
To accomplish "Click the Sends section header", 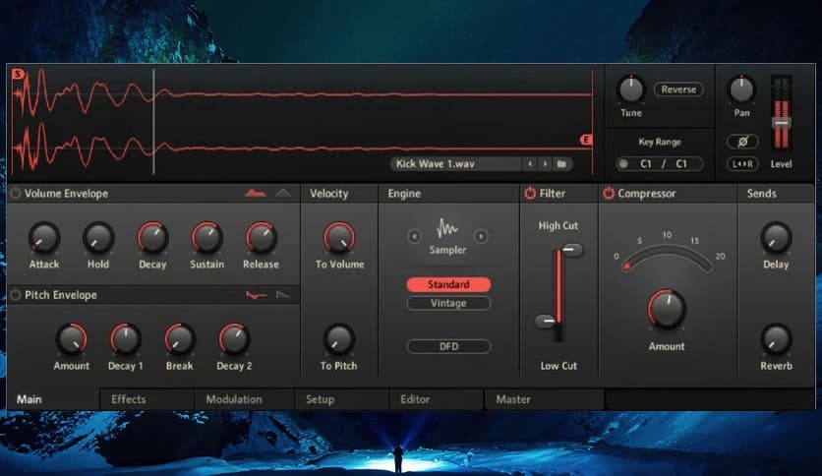I will 761,194.
